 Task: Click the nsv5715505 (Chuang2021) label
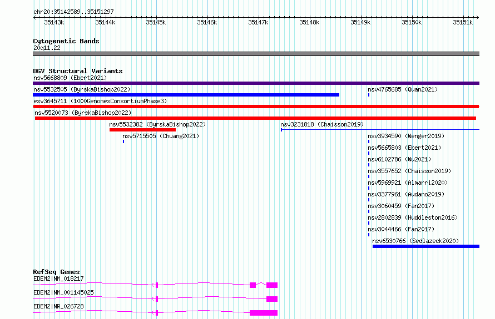161,136
